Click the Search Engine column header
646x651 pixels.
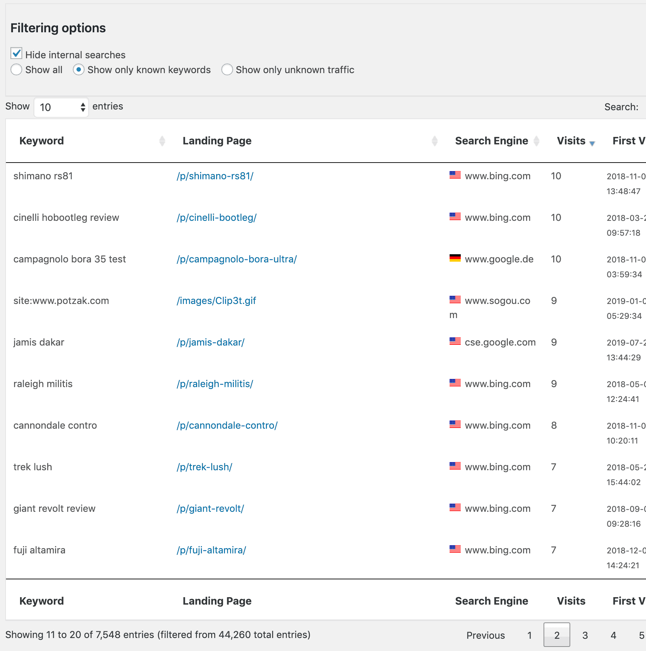[492, 141]
